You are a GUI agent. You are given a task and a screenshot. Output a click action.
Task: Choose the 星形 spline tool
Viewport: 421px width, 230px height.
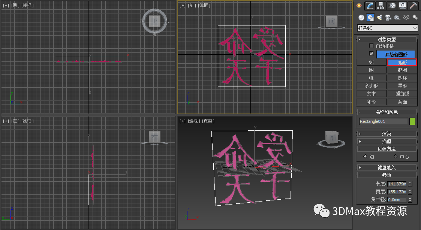tap(402, 86)
